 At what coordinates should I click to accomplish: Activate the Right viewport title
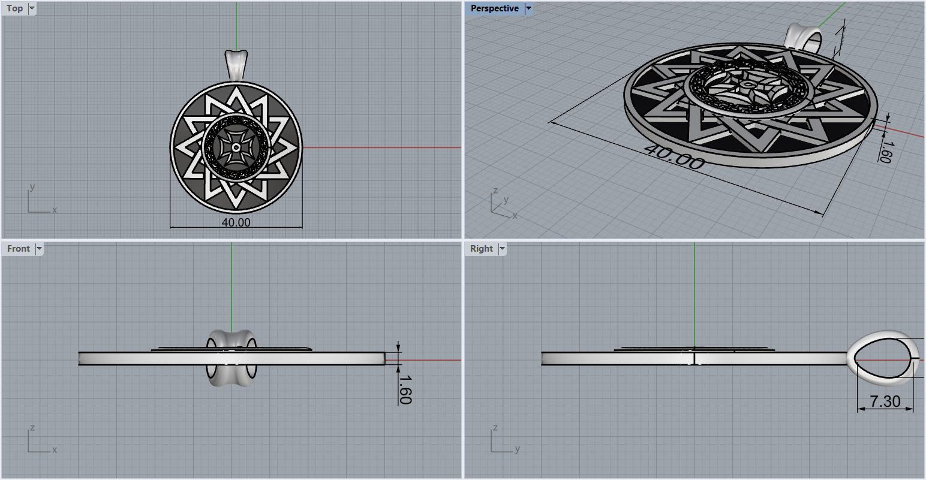click(x=482, y=249)
